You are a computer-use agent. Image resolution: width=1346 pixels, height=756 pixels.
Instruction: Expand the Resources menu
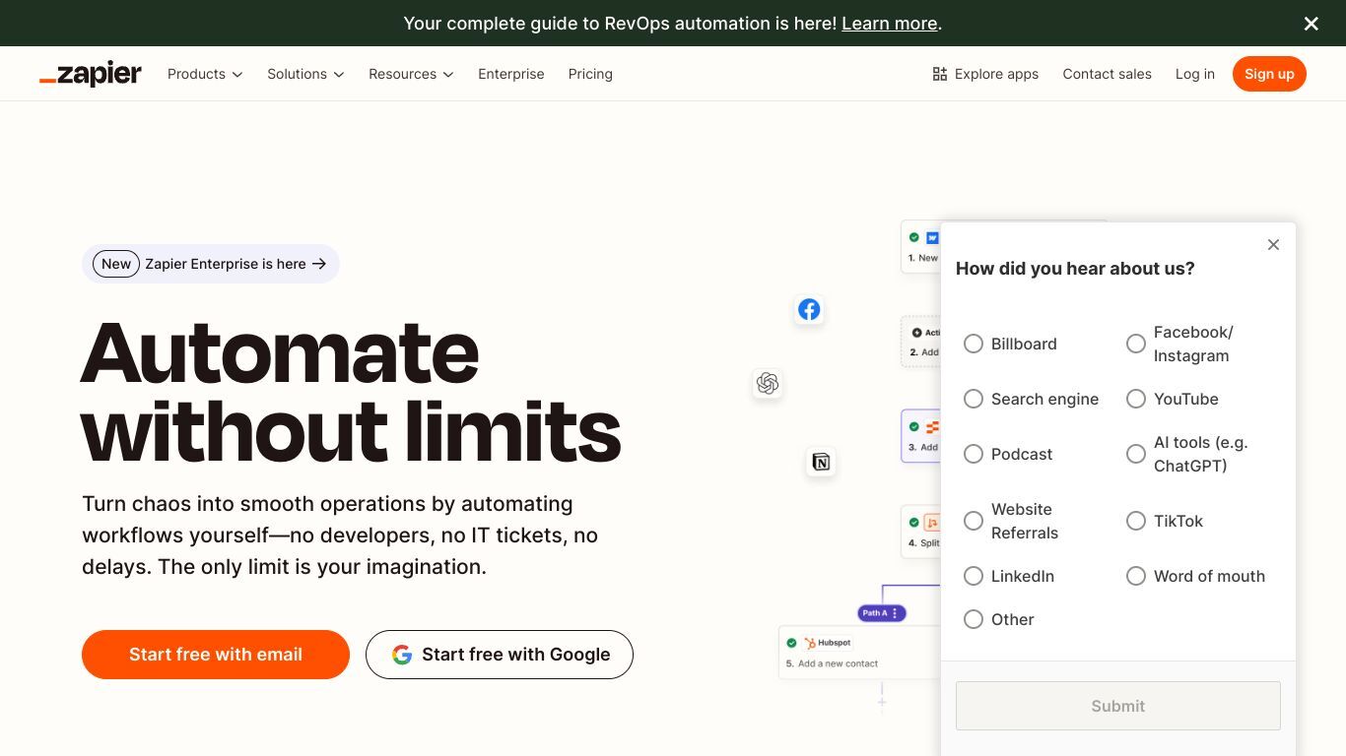point(411,74)
